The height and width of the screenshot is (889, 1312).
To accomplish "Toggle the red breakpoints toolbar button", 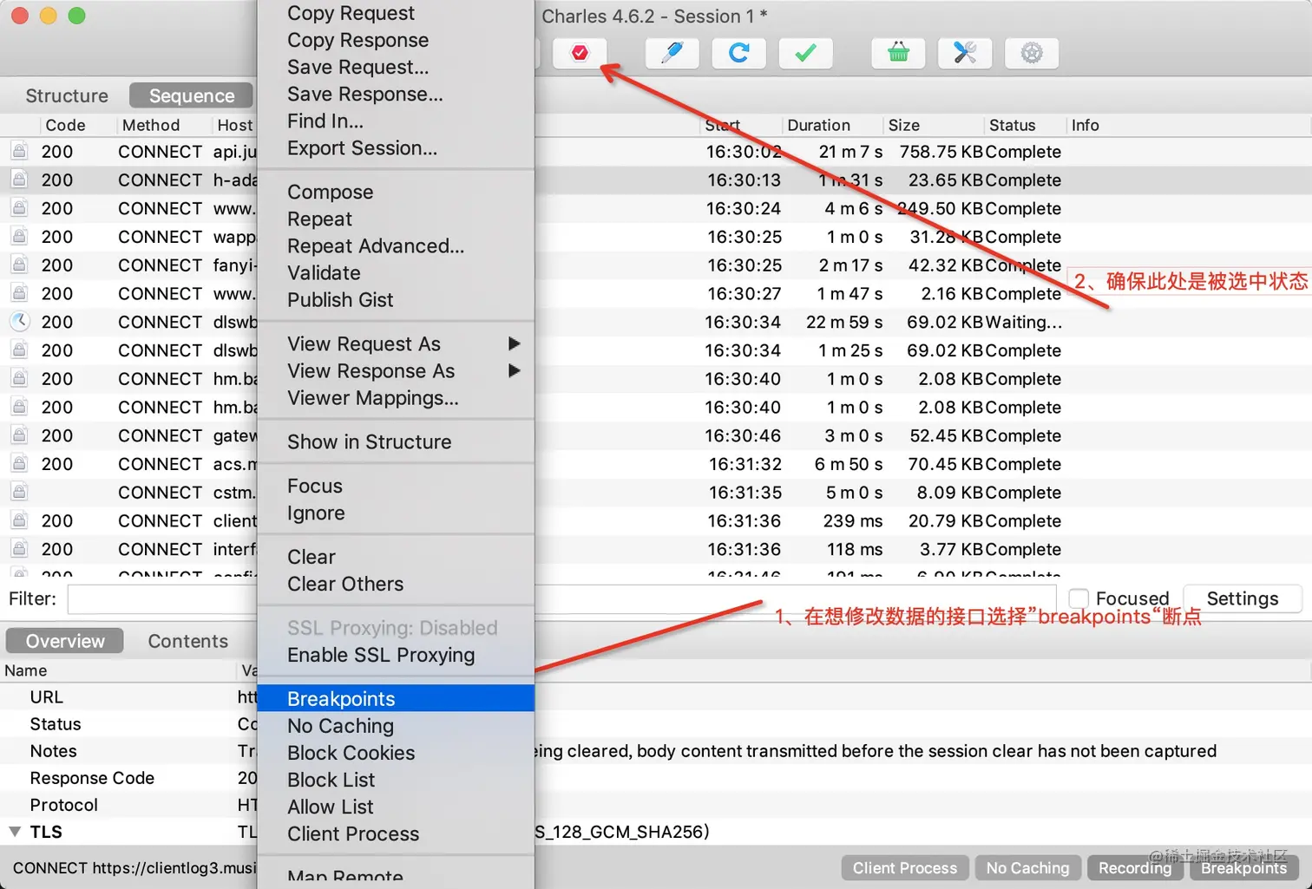I will point(580,53).
